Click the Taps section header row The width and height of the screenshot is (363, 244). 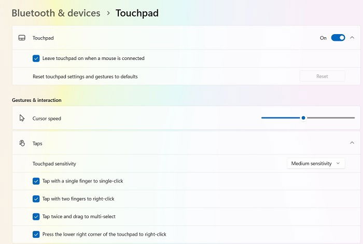pyautogui.click(x=186, y=143)
